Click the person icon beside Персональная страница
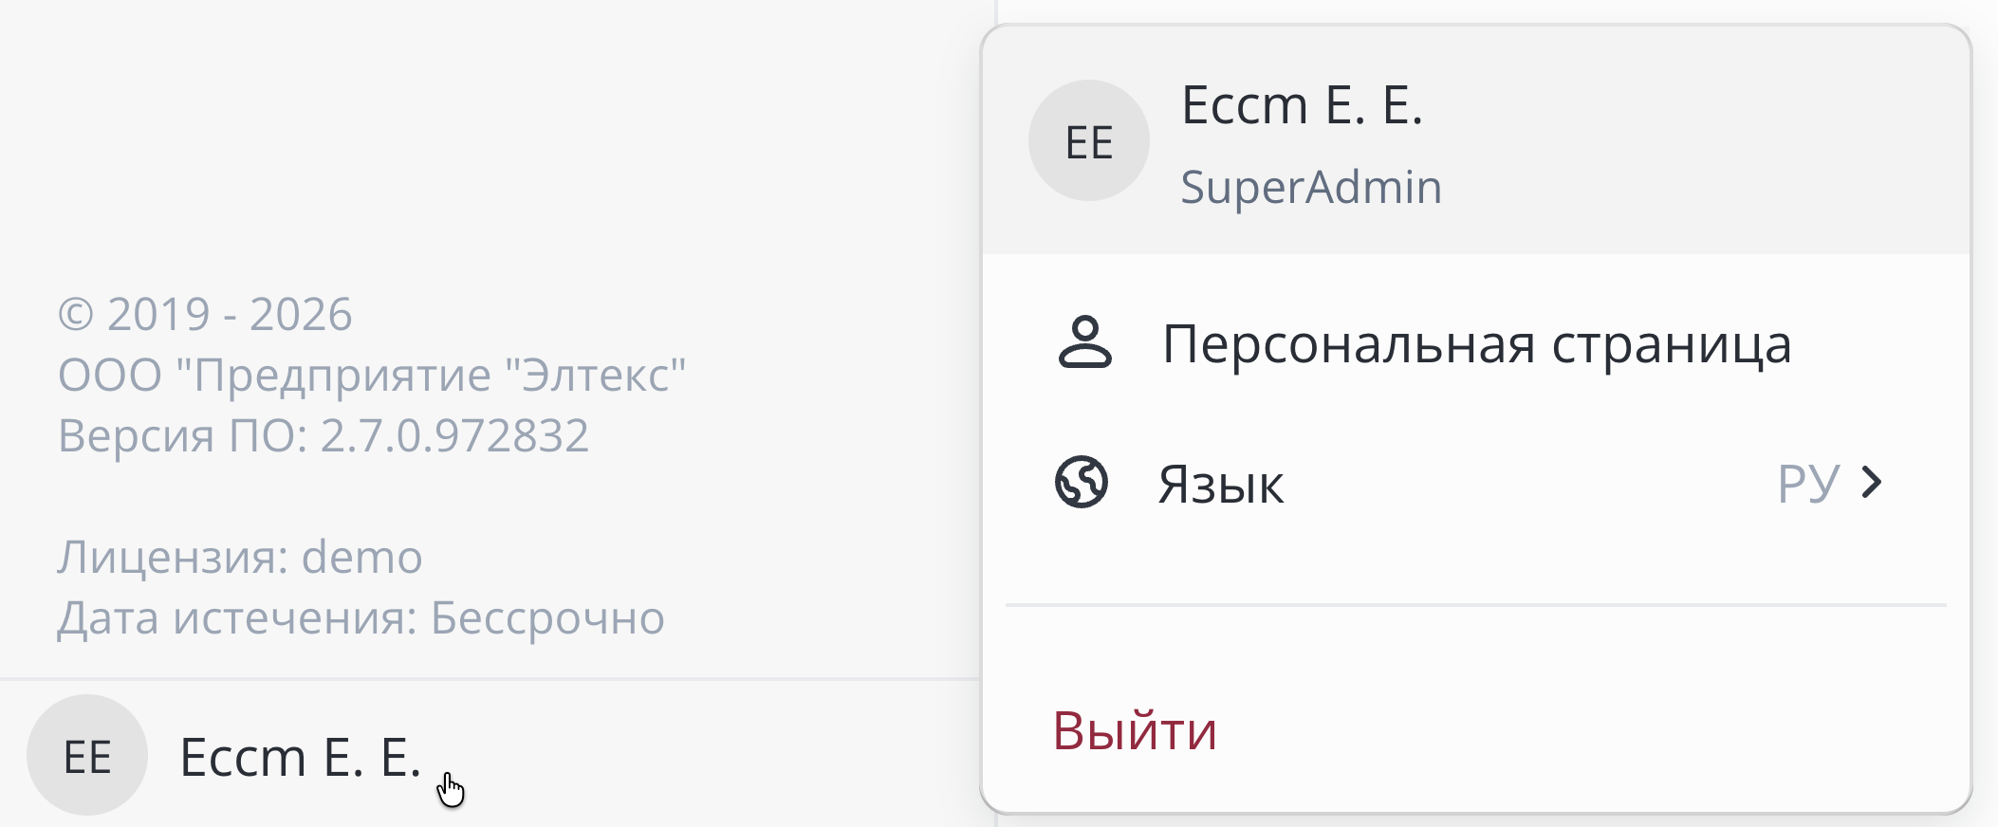This screenshot has height=827, width=1998. point(1084,342)
